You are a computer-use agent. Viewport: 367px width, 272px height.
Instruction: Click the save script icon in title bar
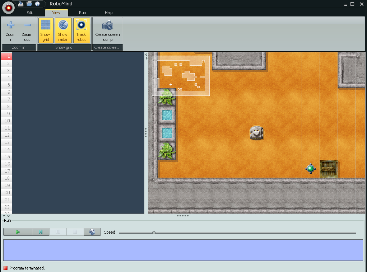click(21, 4)
